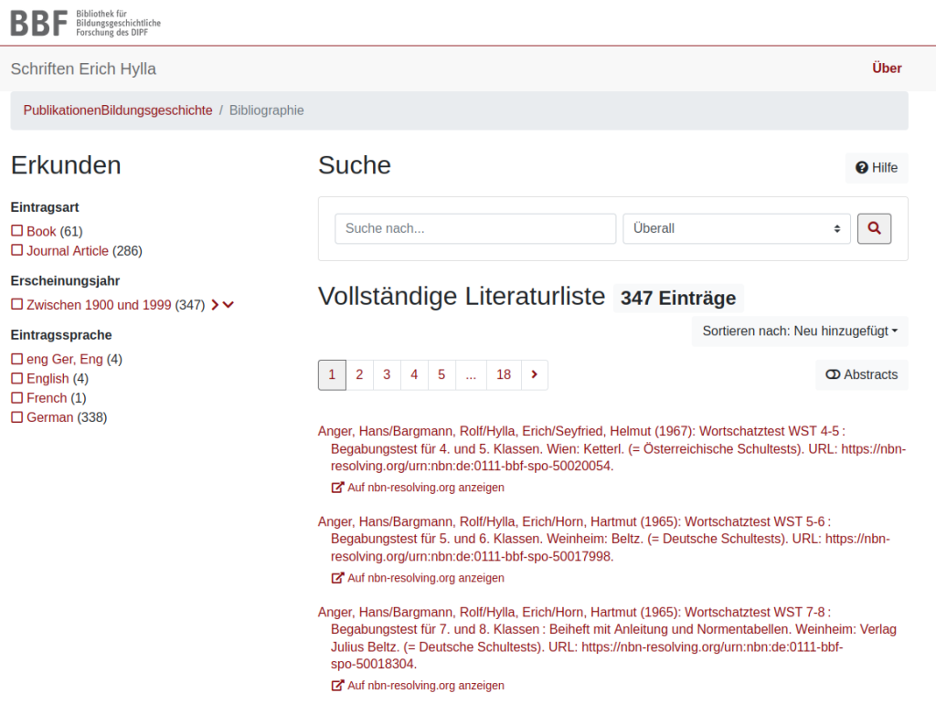Check Zwischen 1900 und 1999 filter
The height and width of the screenshot is (704, 936).
[16, 305]
